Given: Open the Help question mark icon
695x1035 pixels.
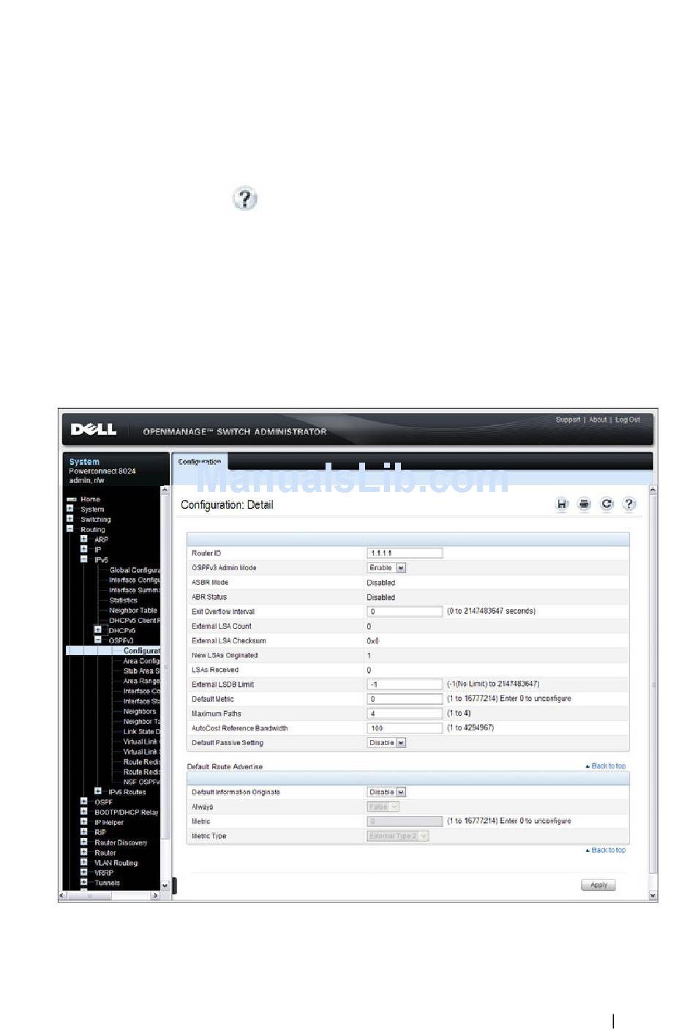Looking at the screenshot, I should pyautogui.click(x=628, y=504).
